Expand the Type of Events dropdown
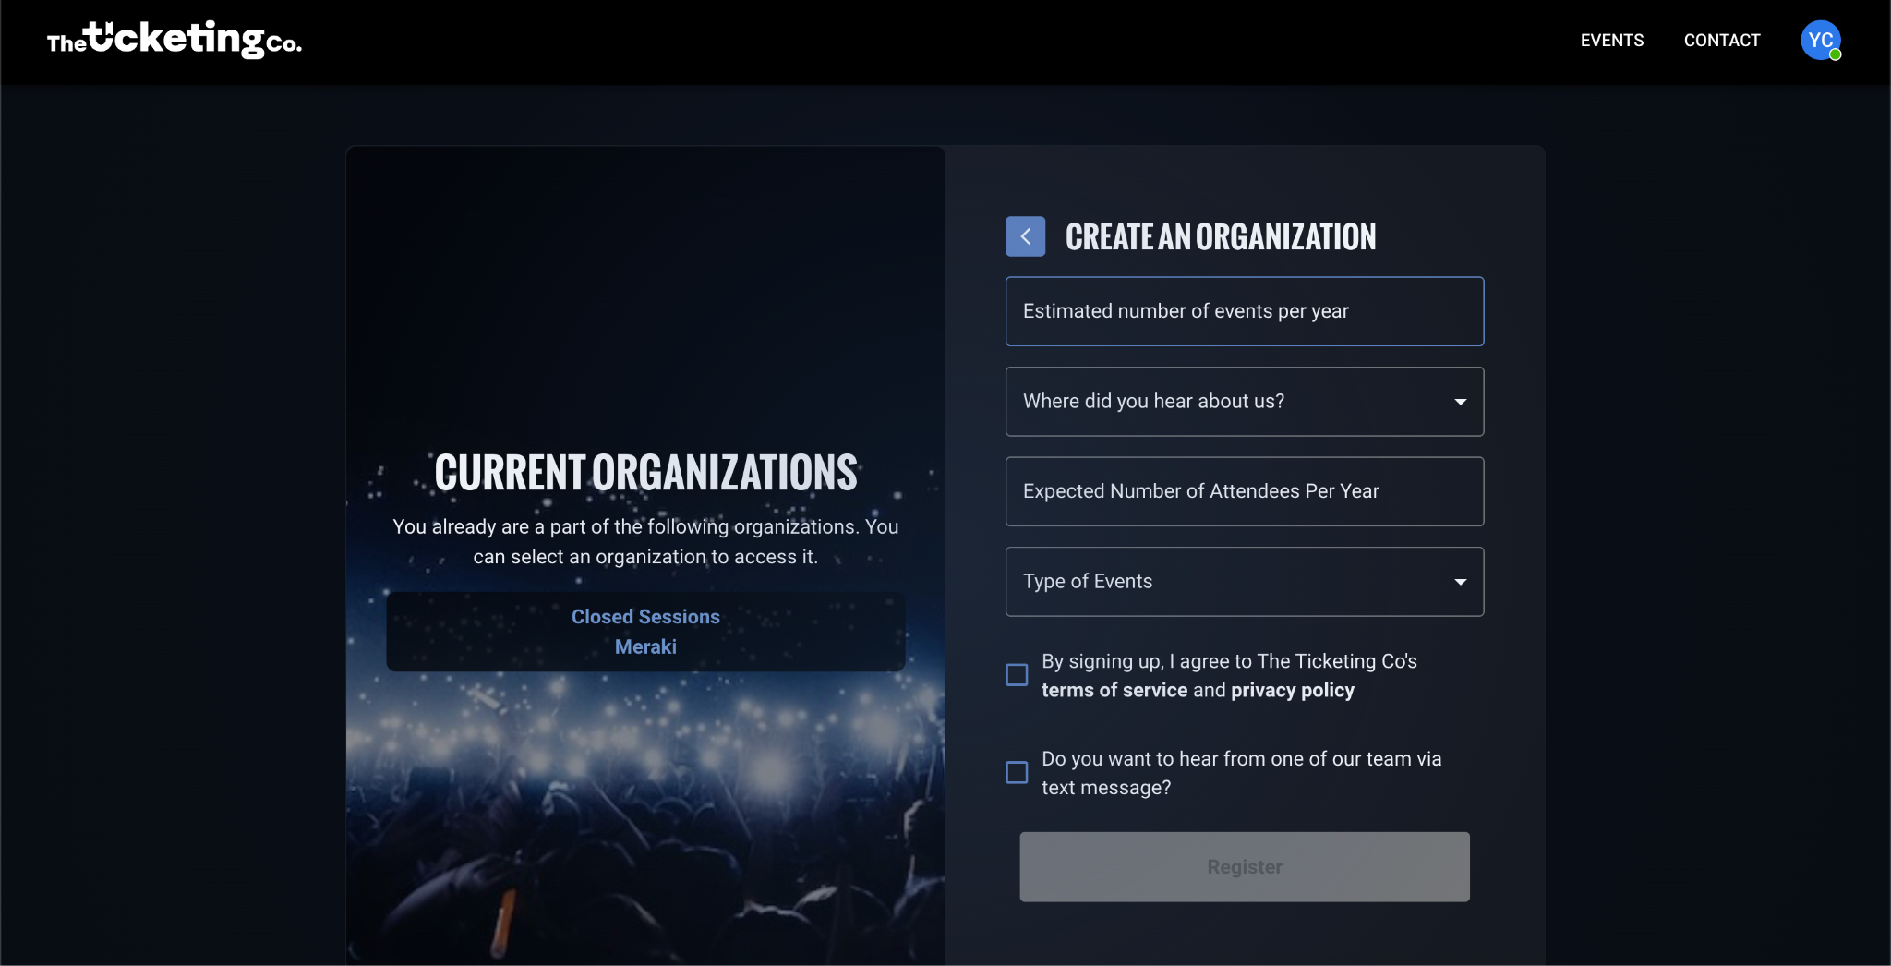1891x966 pixels. (1245, 582)
